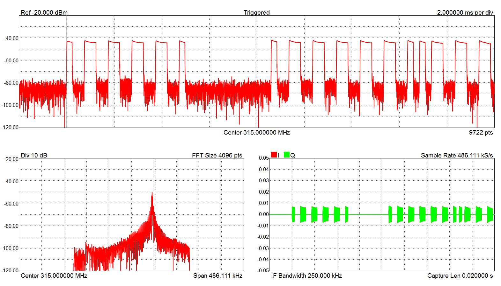Click the Span 486.111 kHz label

click(x=217, y=276)
